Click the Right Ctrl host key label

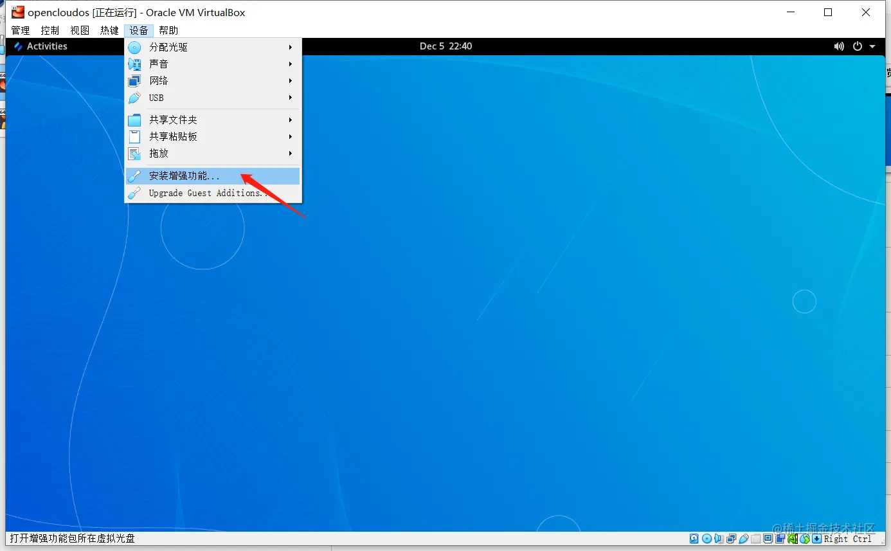click(x=848, y=539)
